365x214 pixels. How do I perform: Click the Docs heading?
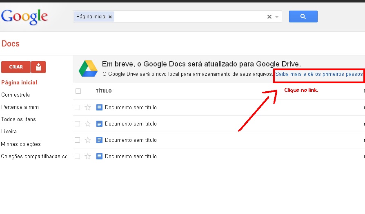pyautogui.click(x=11, y=44)
